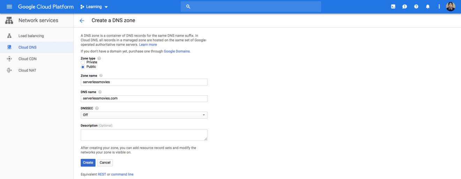Select the Private zone type radio
Screen dimensions: 461x179
[x=83, y=62]
